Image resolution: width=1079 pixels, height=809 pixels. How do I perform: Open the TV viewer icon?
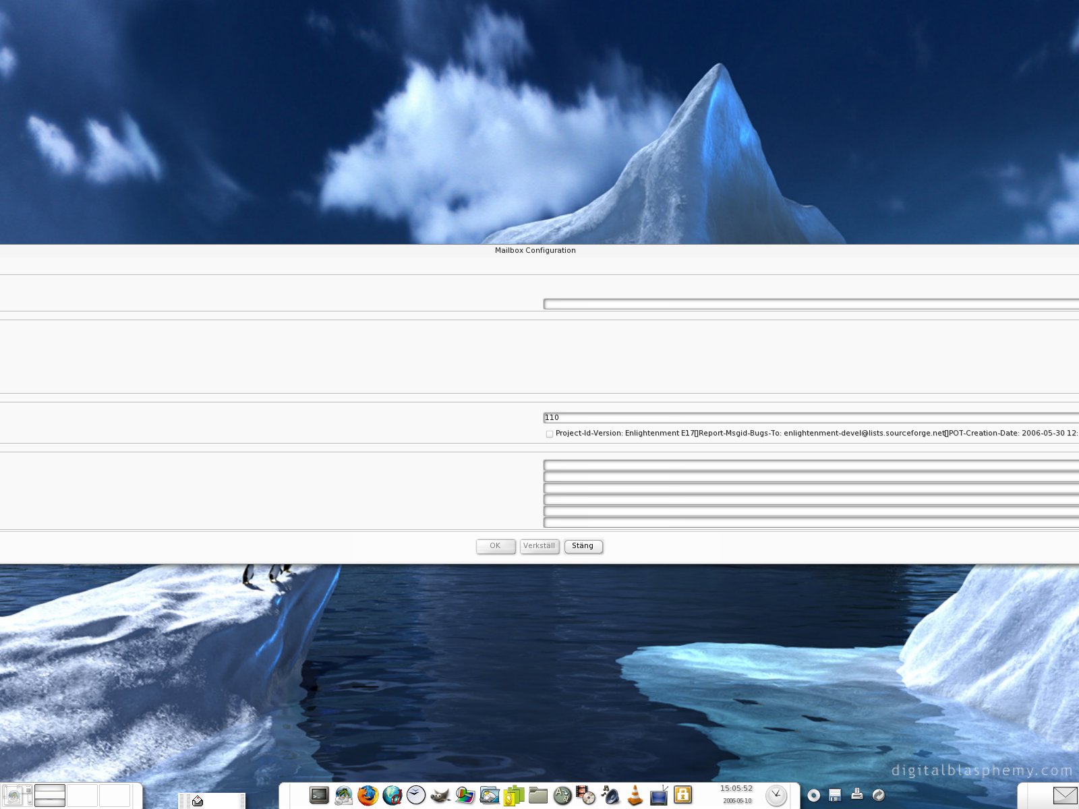tap(659, 796)
